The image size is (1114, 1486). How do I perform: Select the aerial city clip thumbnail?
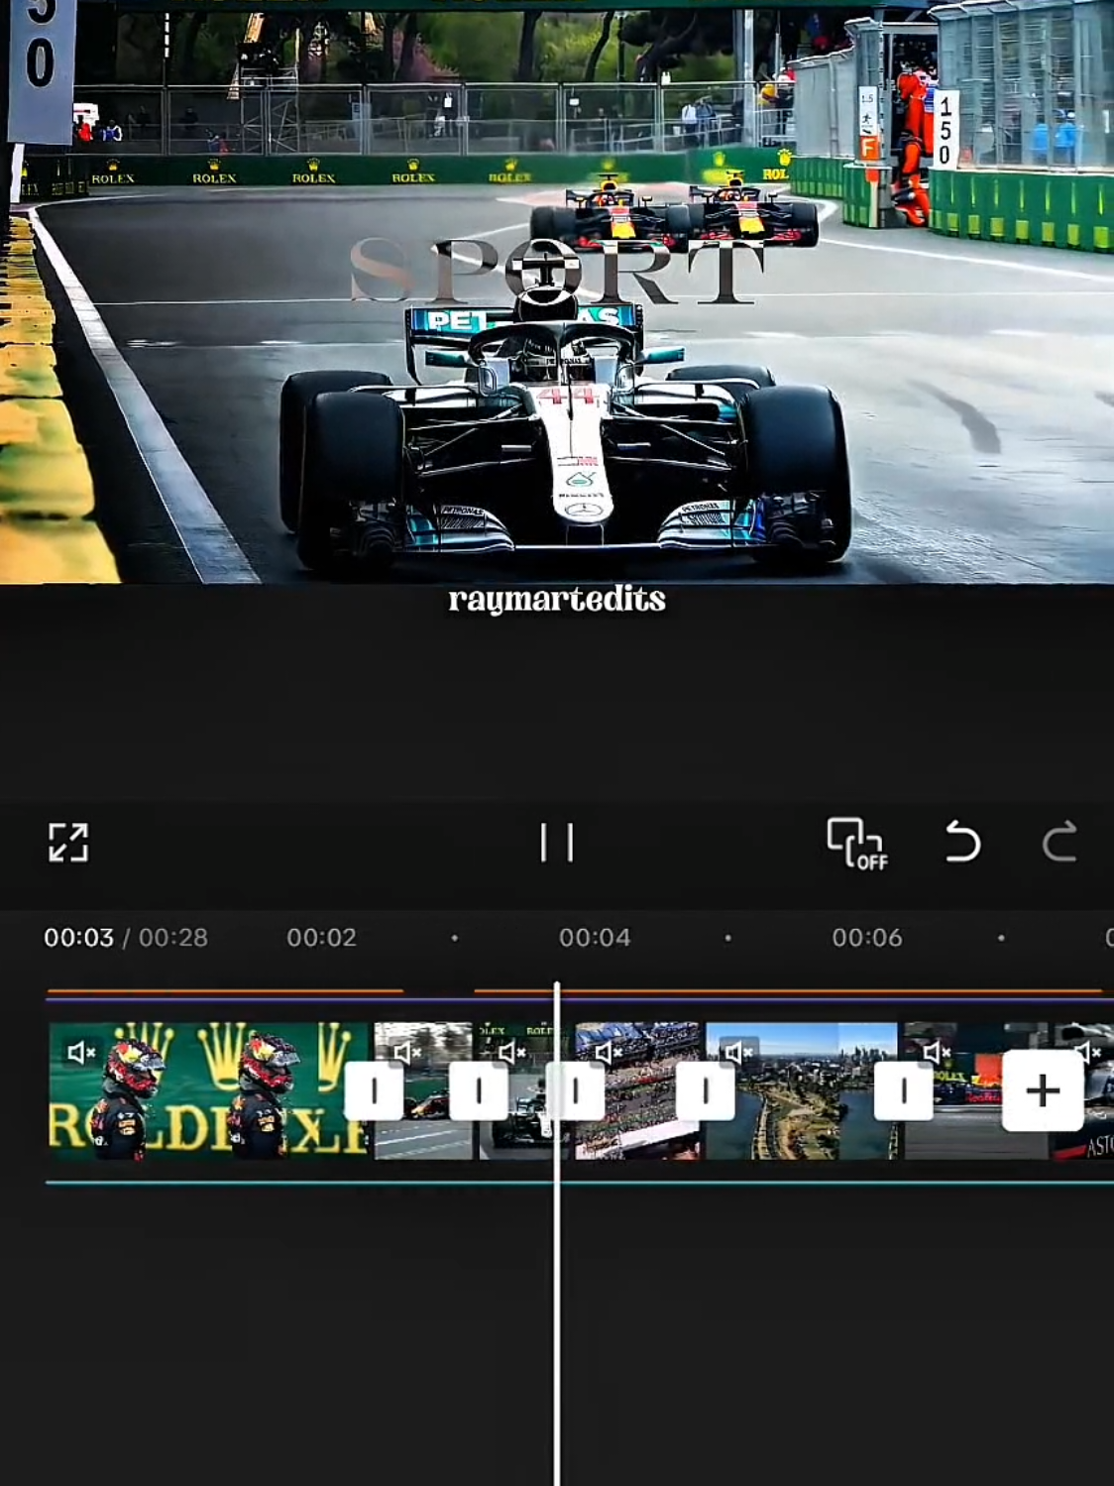(x=801, y=1091)
